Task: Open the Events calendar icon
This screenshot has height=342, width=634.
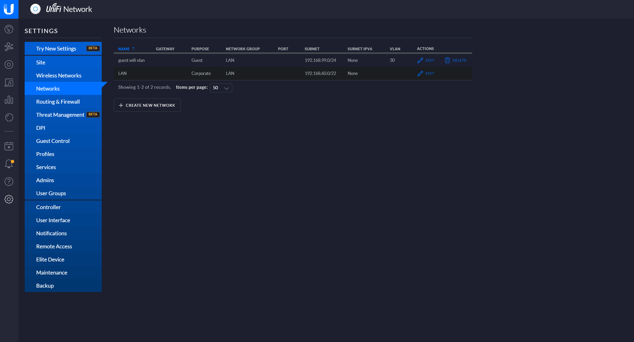Action: tap(9, 146)
